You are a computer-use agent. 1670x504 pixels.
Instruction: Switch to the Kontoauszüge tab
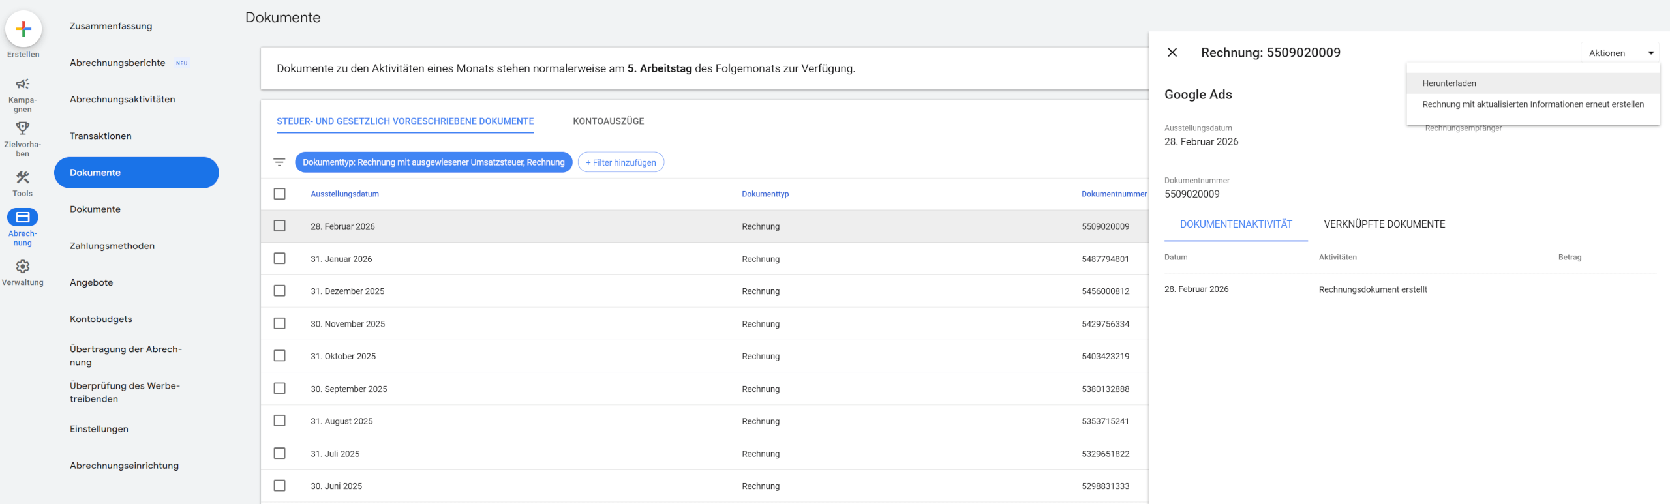pyautogui.click(x=609, y=121)
